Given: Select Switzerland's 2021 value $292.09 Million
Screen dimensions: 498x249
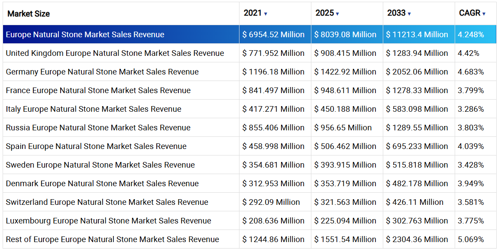Looking at the screenshot, I should [271, 202].
